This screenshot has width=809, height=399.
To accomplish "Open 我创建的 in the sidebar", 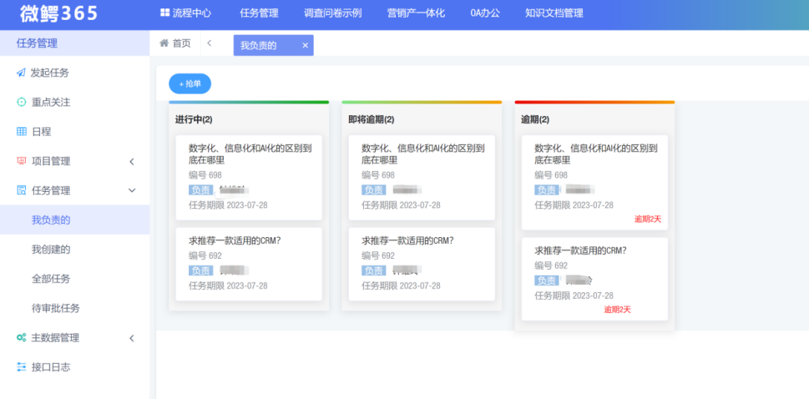I will (51, 249).
